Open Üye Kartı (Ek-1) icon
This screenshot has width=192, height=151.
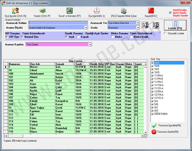97,11
